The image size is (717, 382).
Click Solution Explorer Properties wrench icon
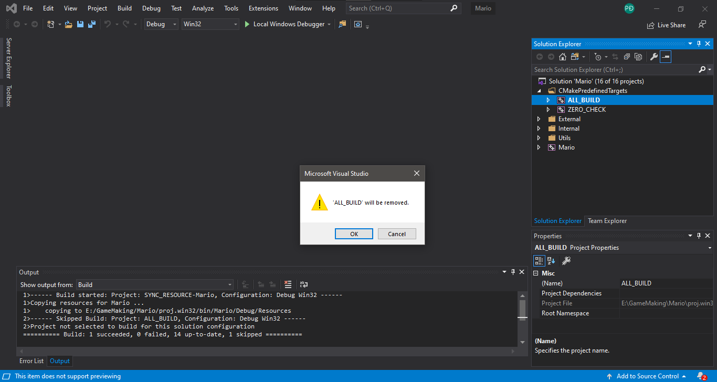click(654, 57)
